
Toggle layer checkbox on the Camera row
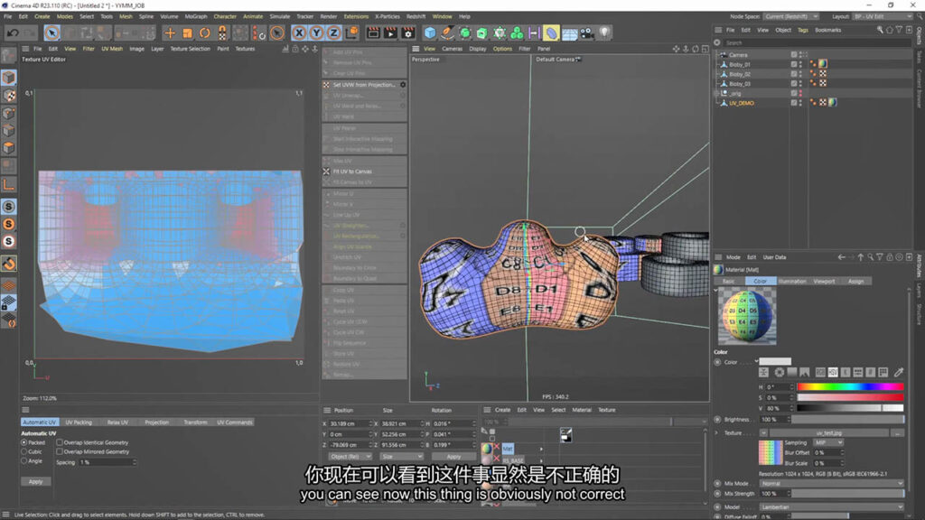click(793, 55)
